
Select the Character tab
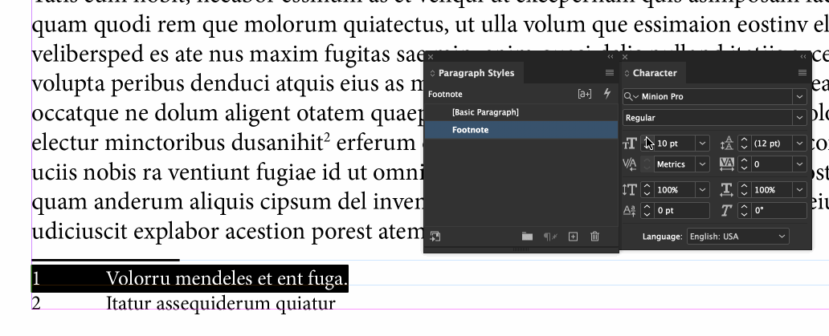(655, 73)
